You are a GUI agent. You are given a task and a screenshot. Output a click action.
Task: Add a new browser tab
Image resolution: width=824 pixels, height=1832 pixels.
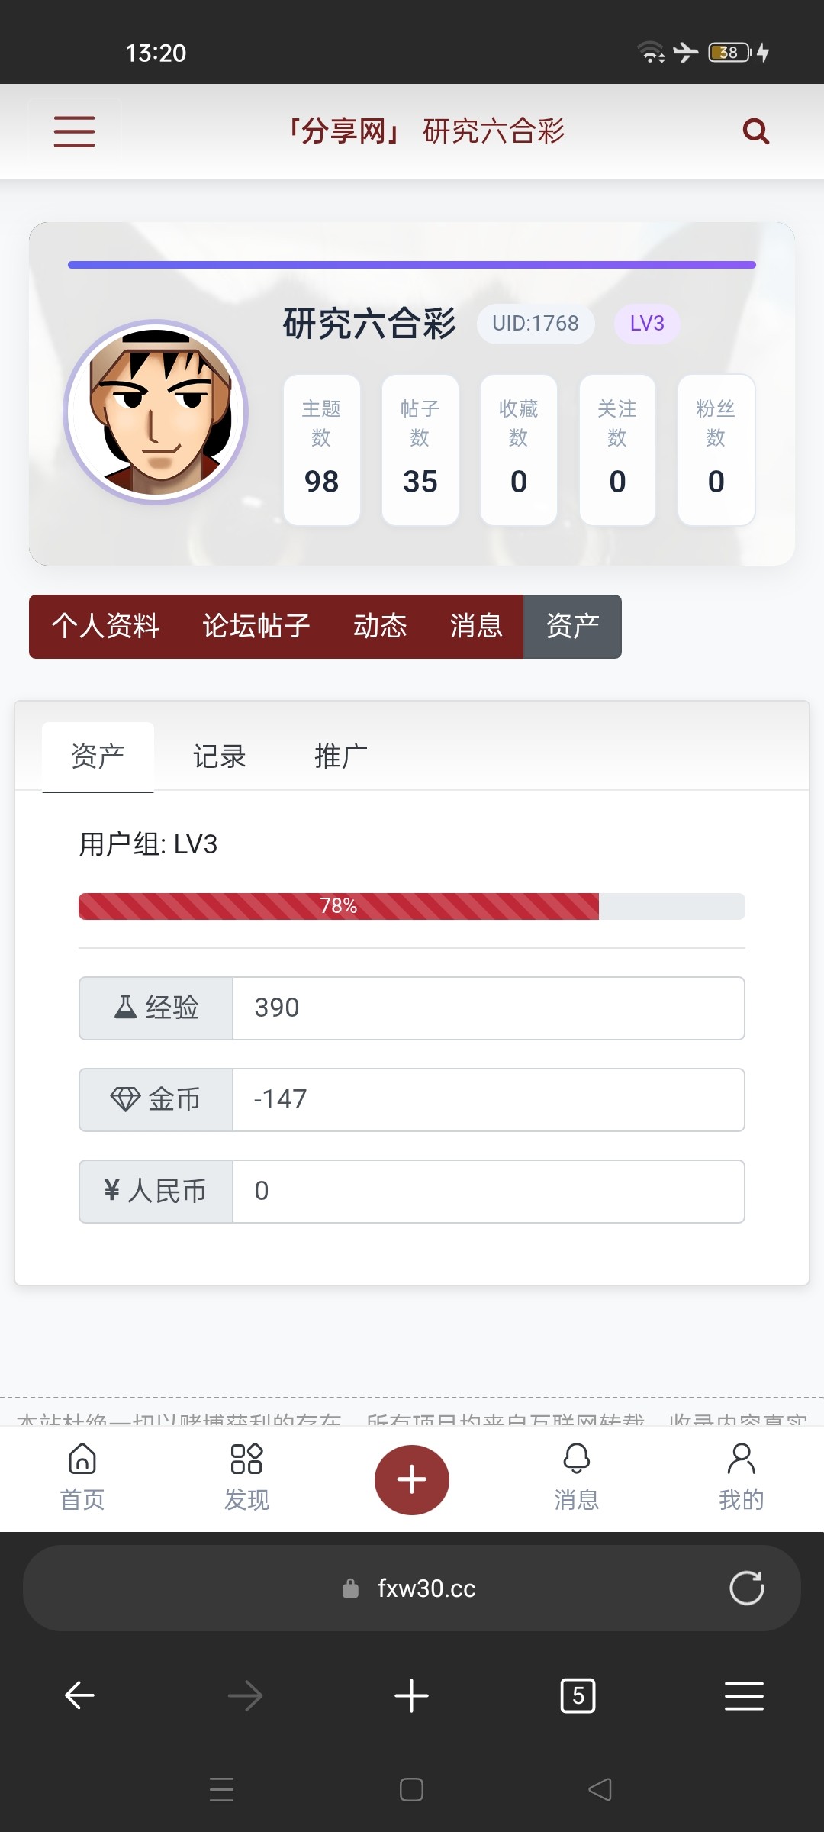[x=411, y=1695]
